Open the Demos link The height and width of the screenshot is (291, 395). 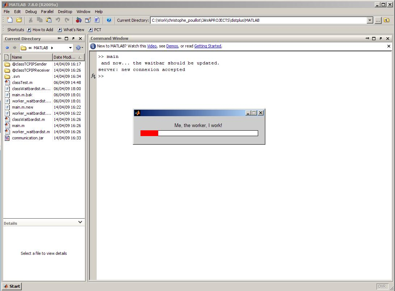coord(172,46)
